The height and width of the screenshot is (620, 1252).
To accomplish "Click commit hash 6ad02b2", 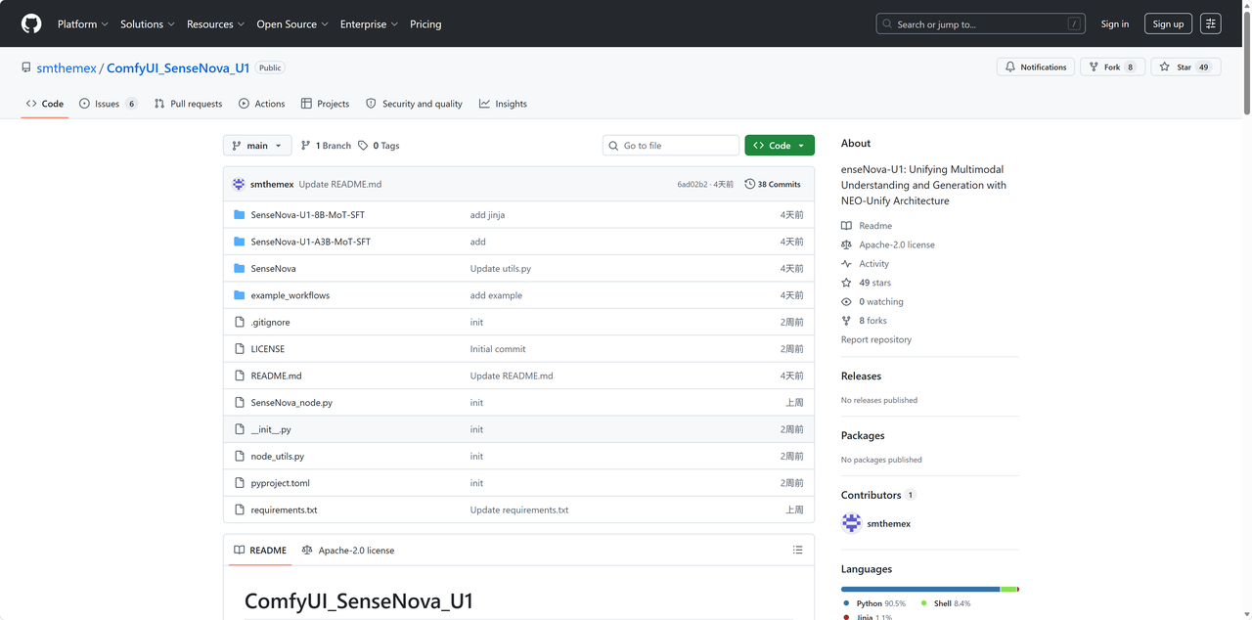I will [693, 185].
